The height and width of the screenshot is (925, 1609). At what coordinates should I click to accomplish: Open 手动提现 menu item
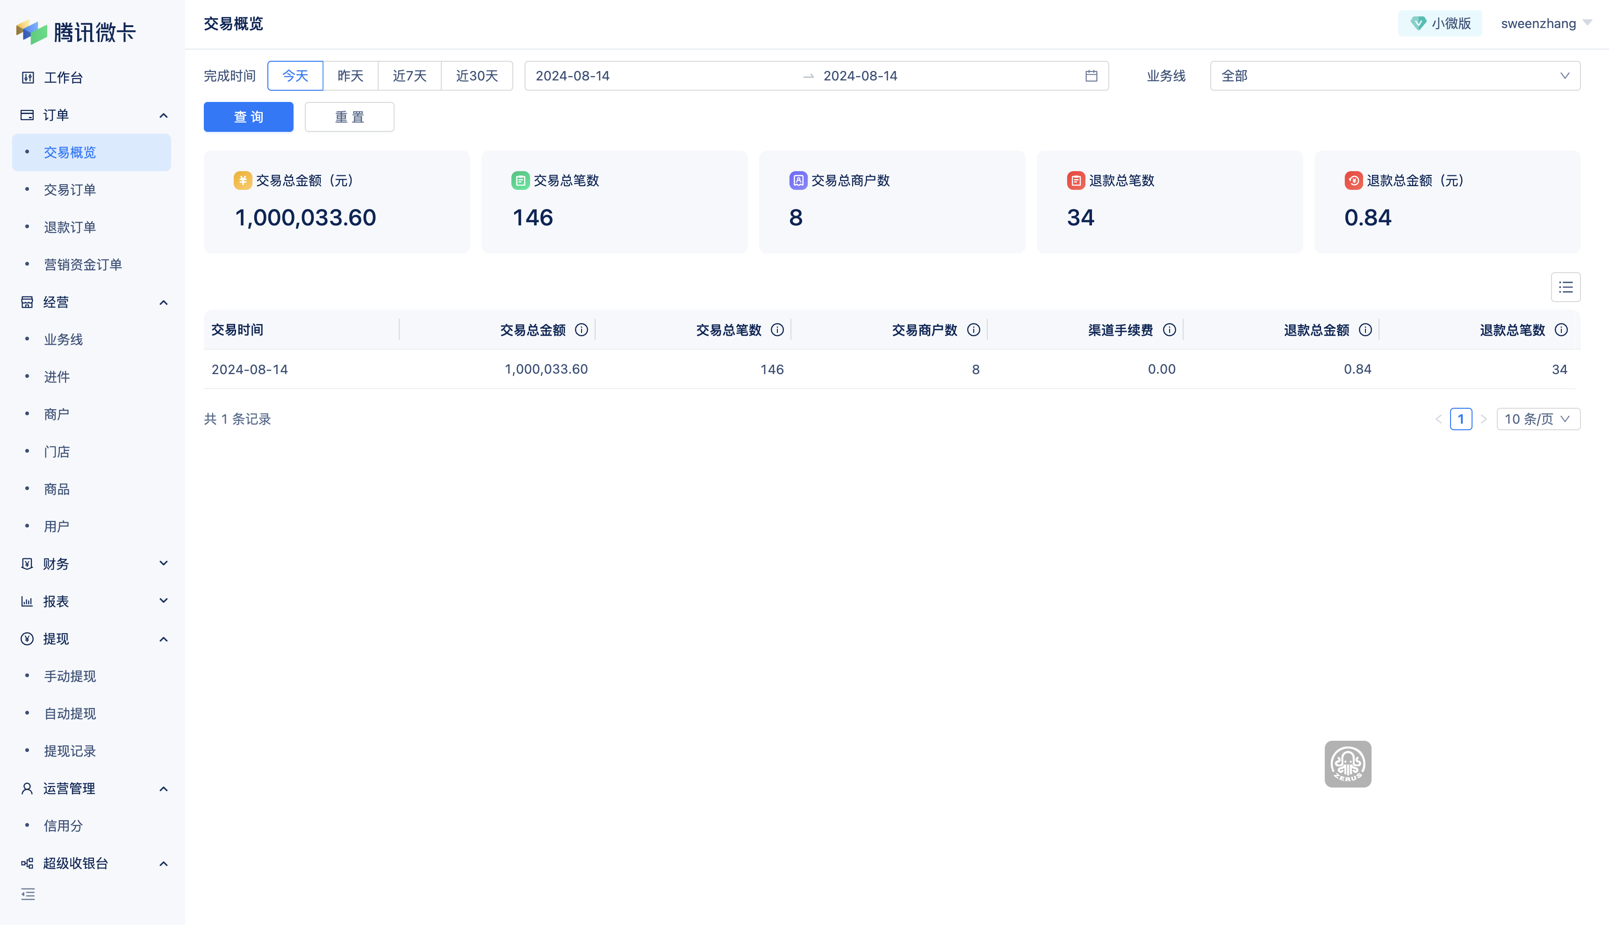[x=92, y=676]
